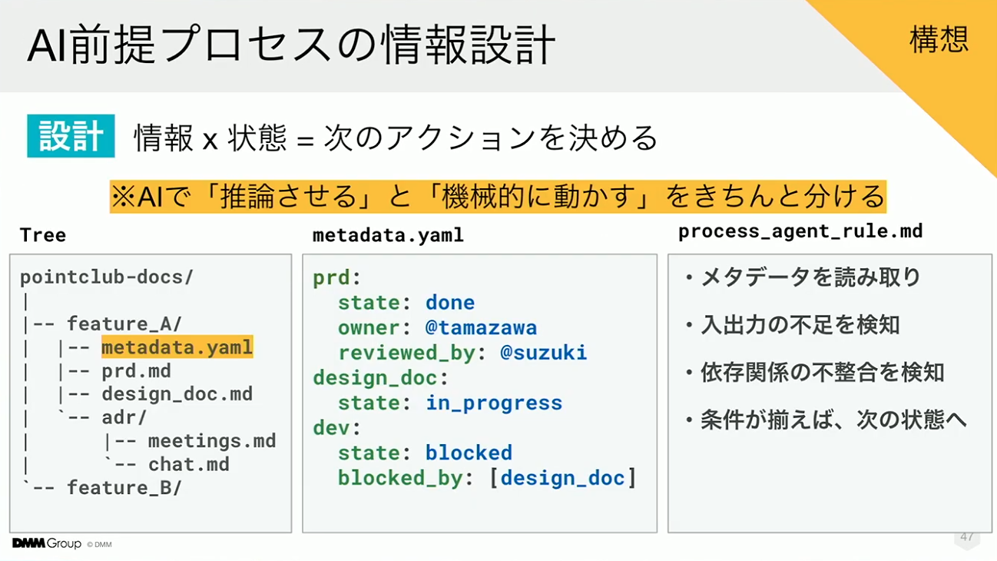997x561 pixels.
Task: Select prd.md in the tree
Action: tap(136, 371)
